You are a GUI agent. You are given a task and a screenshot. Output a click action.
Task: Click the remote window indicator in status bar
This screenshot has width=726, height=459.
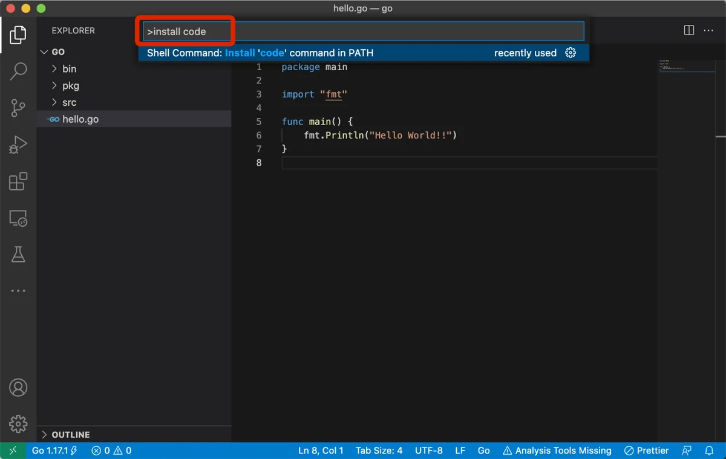(x=13, y=451)
